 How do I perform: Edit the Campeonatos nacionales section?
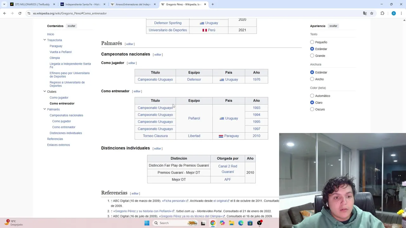[158, 54]
